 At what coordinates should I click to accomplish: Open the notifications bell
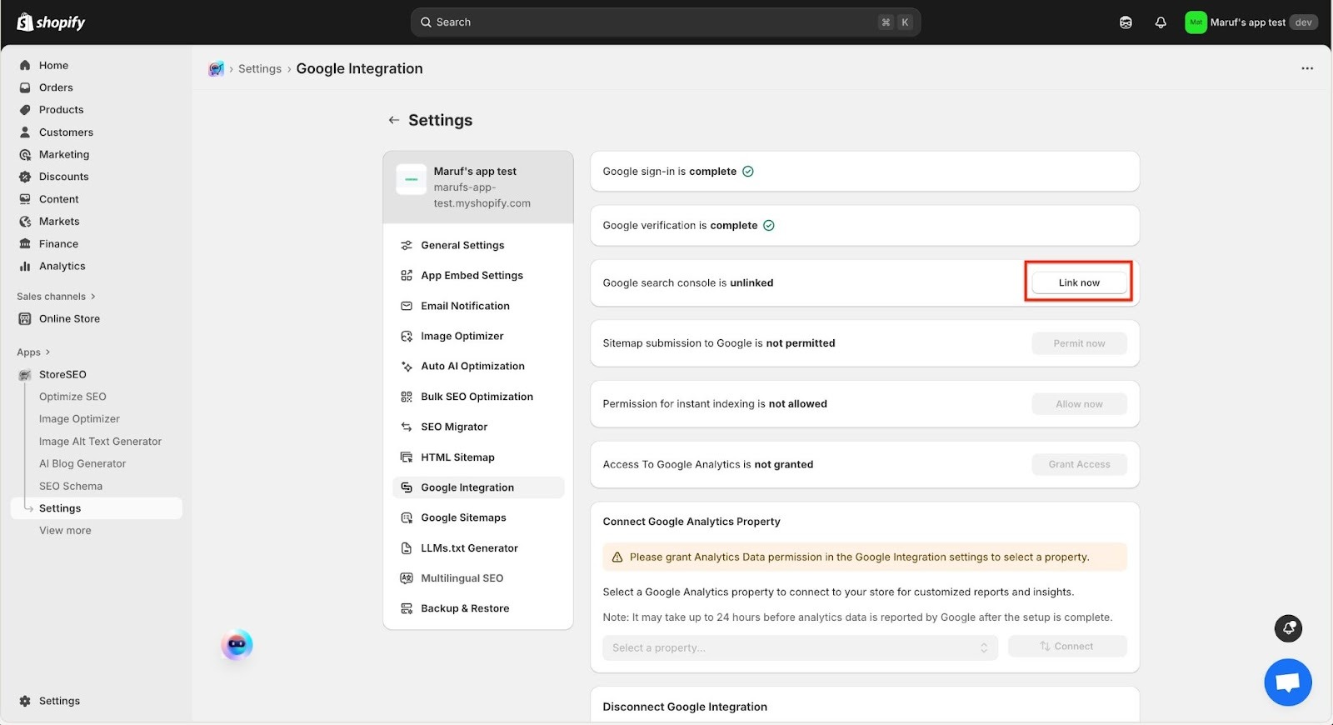coord(1161,22)
